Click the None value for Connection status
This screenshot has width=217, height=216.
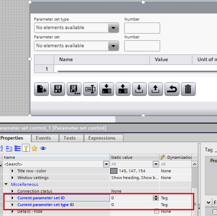pos(116,191)
